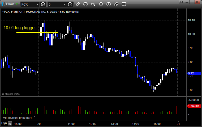Click the tallest red volume bar
The width and height of the screenshot is (202, 127).
click(75, 106)
